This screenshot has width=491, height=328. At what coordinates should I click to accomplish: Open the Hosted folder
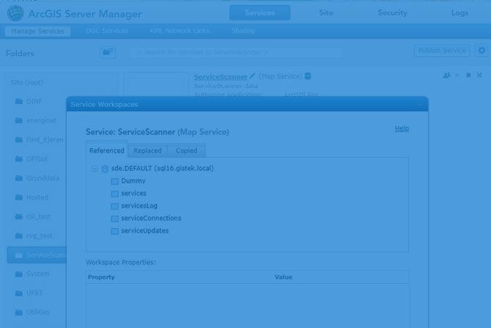(x=37, y=197)
